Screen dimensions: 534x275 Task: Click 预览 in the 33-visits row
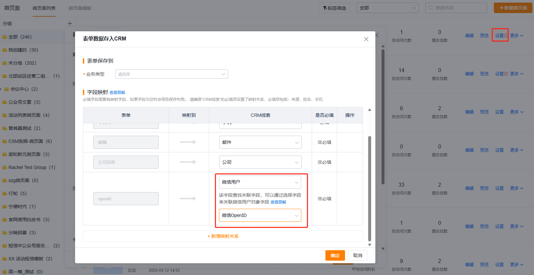click(484, 189)
